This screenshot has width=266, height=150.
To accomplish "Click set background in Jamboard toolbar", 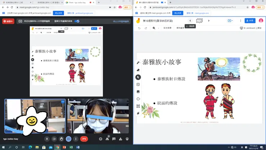I will click(168, 28).
